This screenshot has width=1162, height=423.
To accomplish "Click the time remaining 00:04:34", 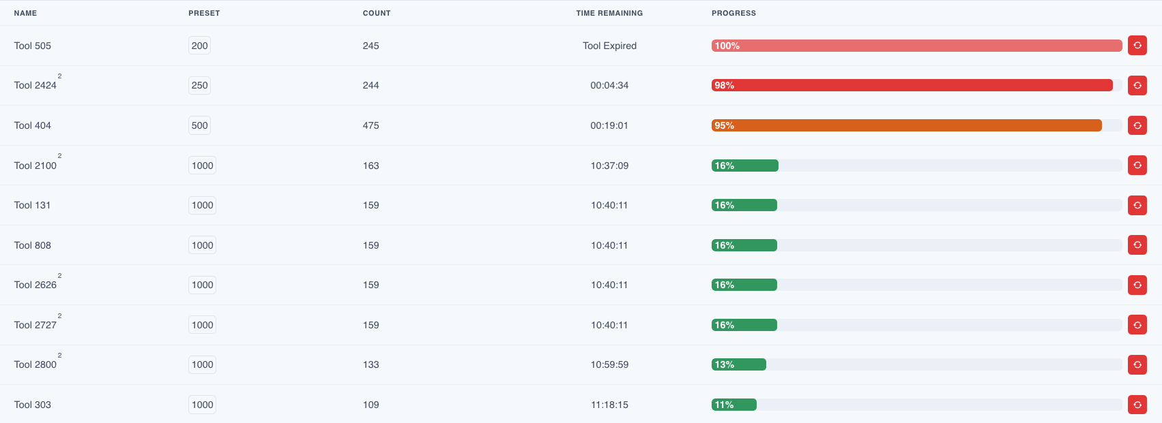I will (x=609, y=85).
